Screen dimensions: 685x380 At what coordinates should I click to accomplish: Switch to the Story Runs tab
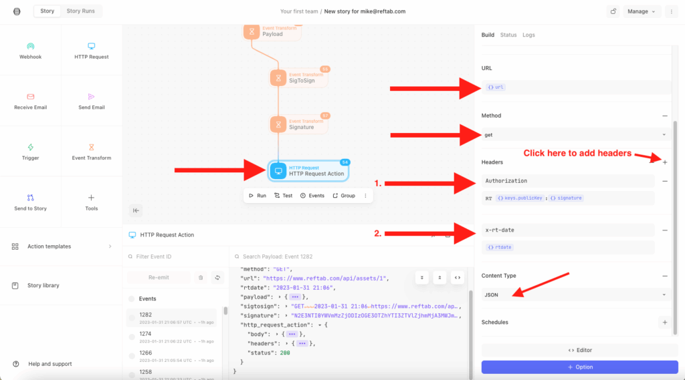pyautogui.click(x=80, y=11)
